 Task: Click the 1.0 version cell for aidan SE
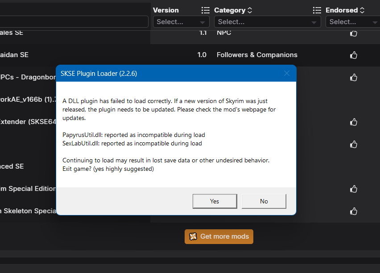click(202, 55)
